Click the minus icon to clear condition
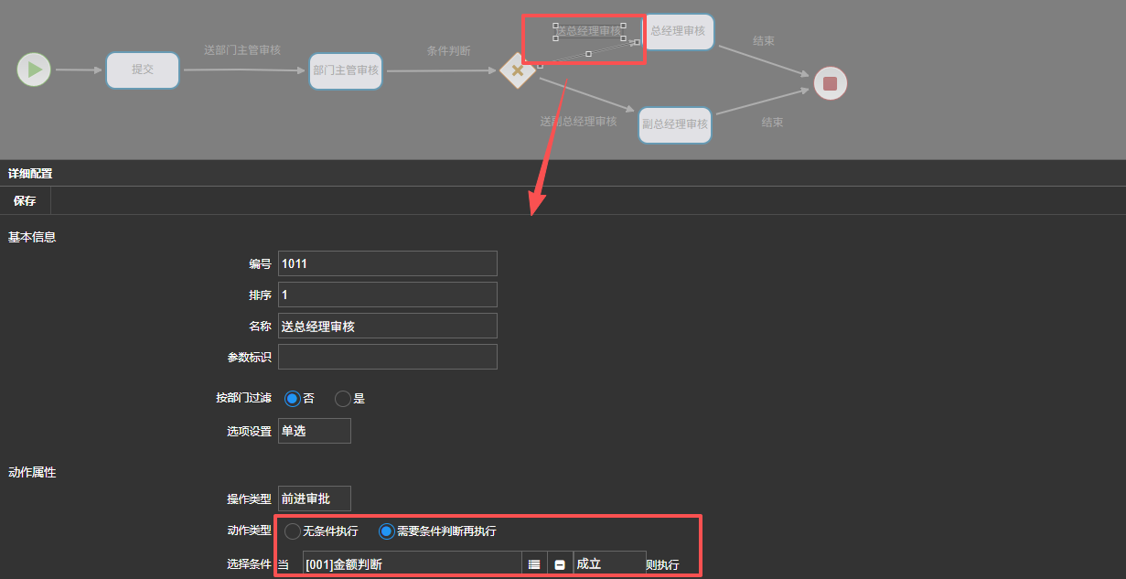Screen dimensions: 1126x579 560,564
